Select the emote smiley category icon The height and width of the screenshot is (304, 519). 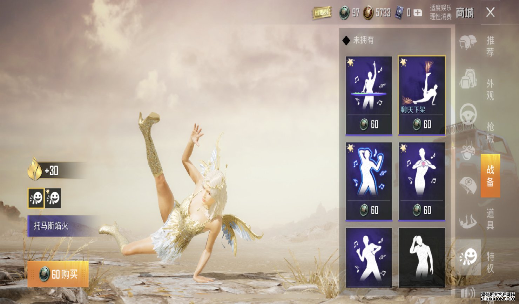[x=468, y=257]
